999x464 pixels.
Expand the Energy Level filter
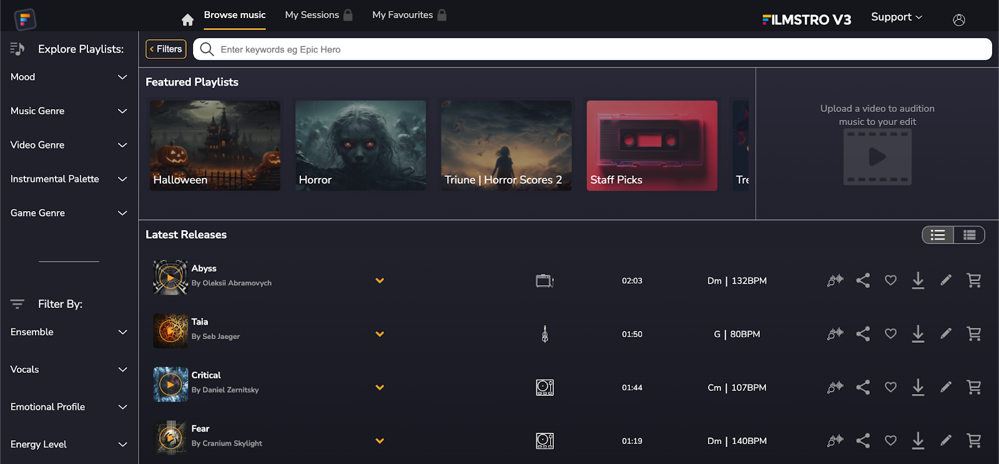(x=69, y=445)
